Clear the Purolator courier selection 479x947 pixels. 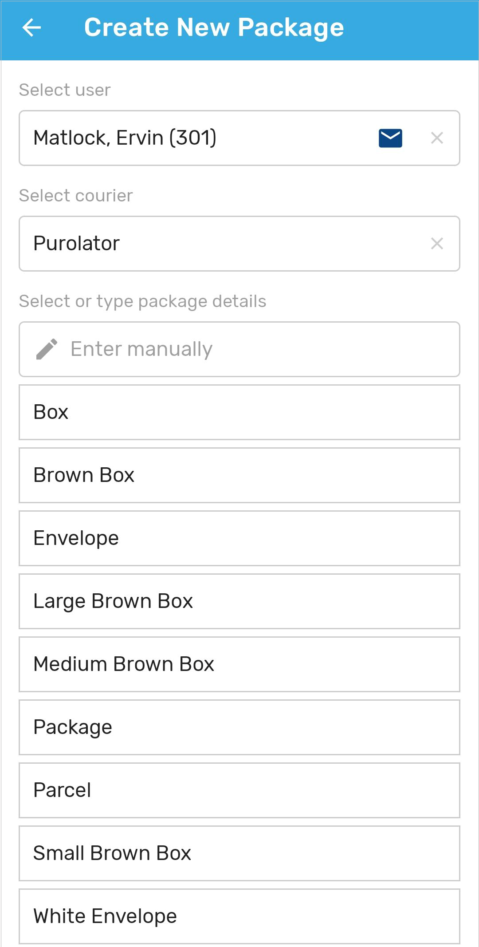point(437,244)
